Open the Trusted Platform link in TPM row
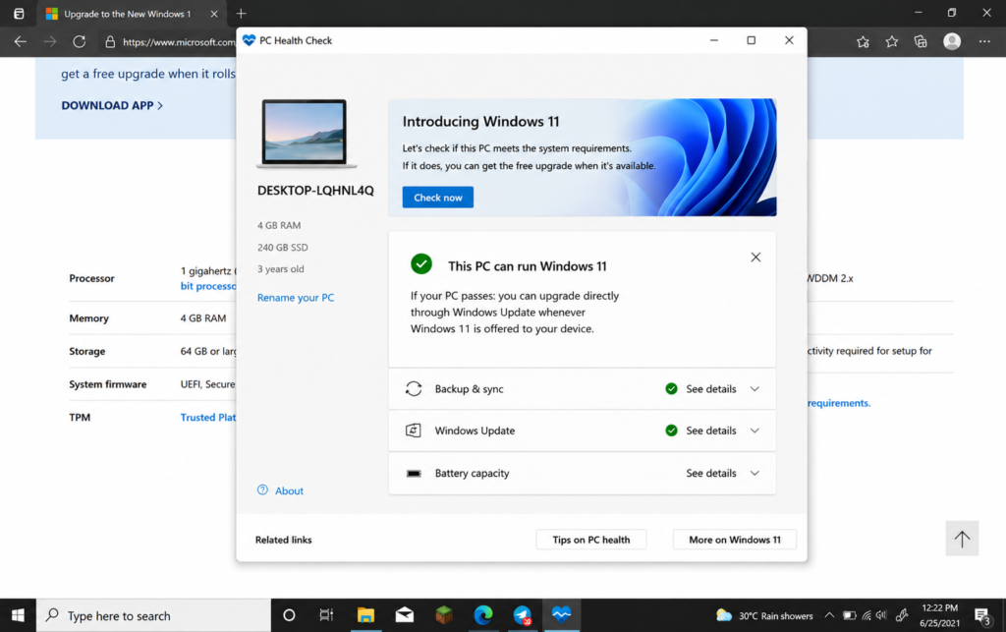 tap(208, 417)
